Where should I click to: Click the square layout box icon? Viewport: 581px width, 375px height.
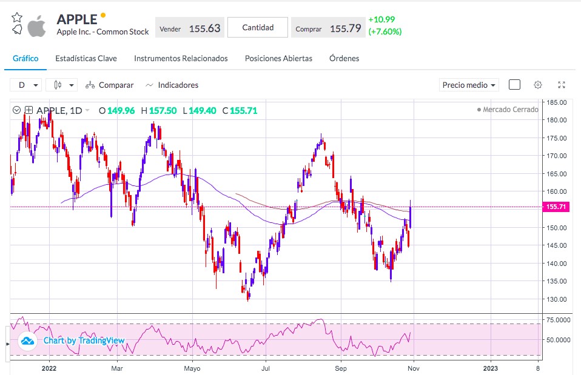click(x=514, y=85)
